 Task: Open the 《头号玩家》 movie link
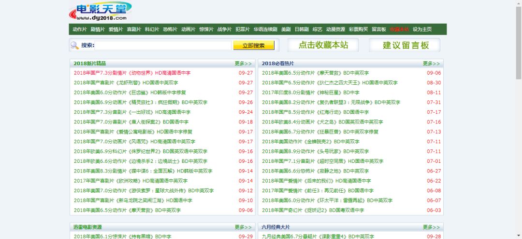tap(315, 151)
